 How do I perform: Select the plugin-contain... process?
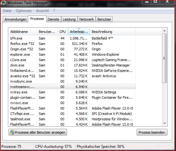click(72, 98)
